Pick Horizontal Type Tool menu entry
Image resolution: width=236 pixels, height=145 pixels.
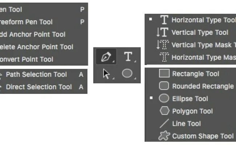click(203, 20)
